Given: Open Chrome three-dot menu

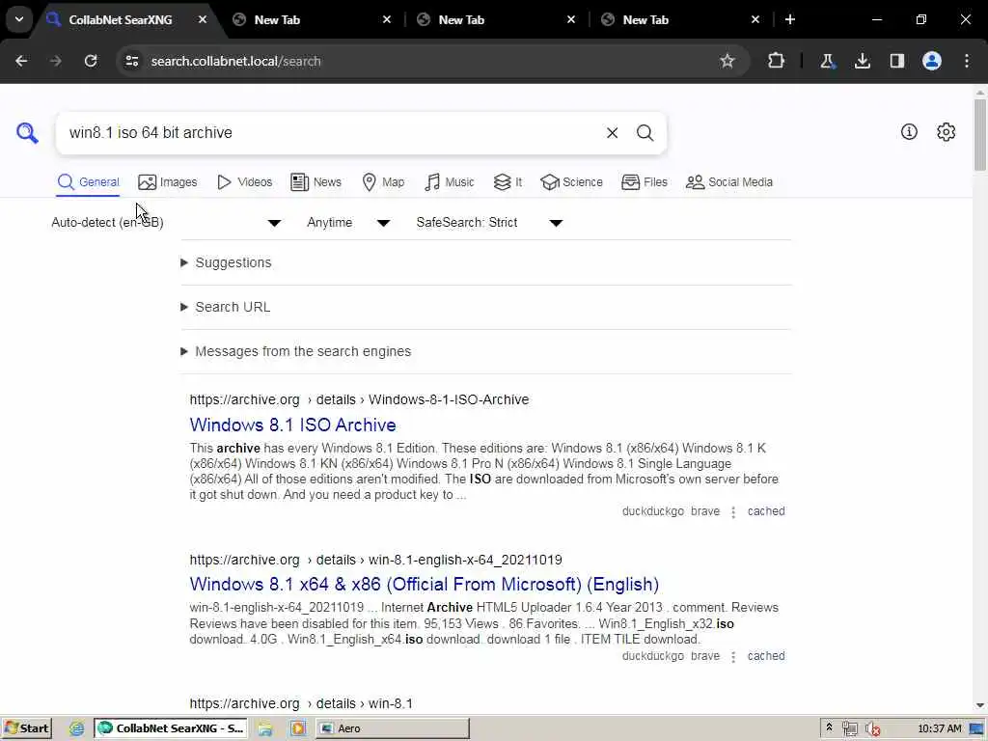Looking at the screenshot, I should point(967,61).
